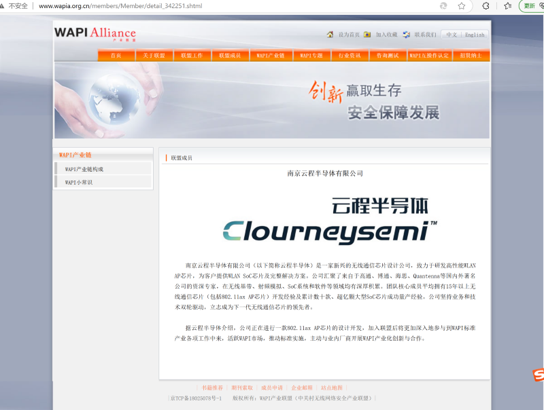This screenshot has width=544, height=410.
Task: Click the 版权所有 copyright text in the footer
Action: (302, 398)
